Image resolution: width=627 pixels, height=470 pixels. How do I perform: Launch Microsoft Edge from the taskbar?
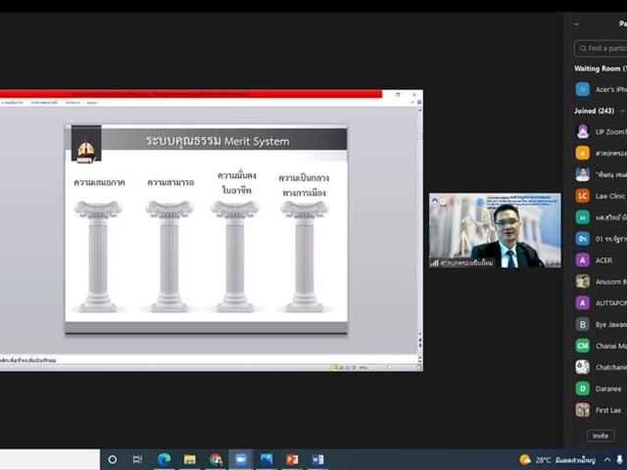pos(164,459)
